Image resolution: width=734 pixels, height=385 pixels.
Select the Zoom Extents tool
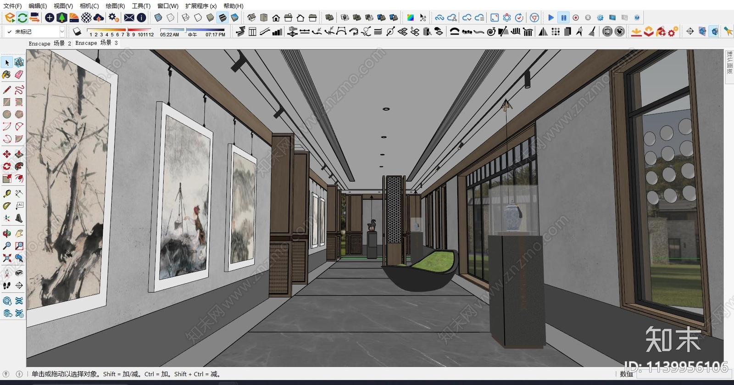tap(7, 258)
